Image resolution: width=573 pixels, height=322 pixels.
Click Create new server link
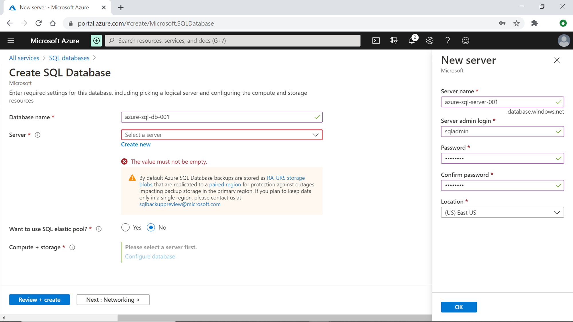(x=136, y=145)
